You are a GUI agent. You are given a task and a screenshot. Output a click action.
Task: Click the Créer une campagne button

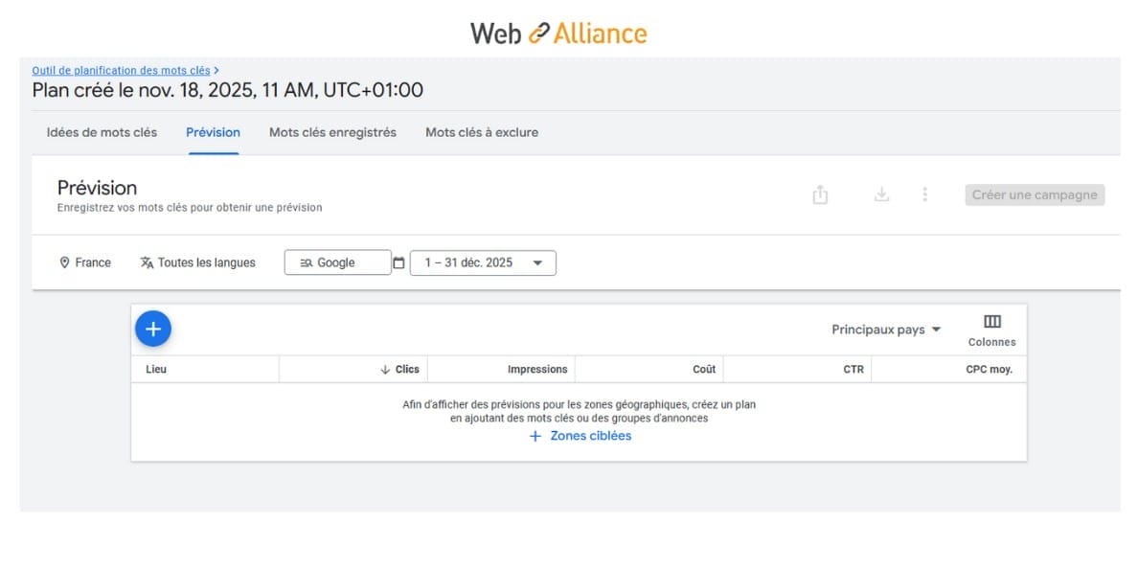[x=1035, y=194]
